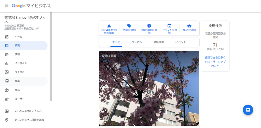Click the Google マイビジネス logo
Viewport: 261px width, 128px height.
[31, 6]
